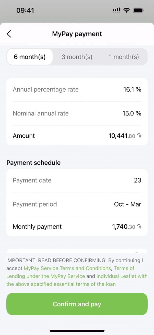Select the 6 month(s) term tab
154x335 pixels.
(30, 57)
